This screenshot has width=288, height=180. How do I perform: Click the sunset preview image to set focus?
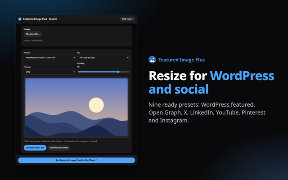(x=76, y=107)
